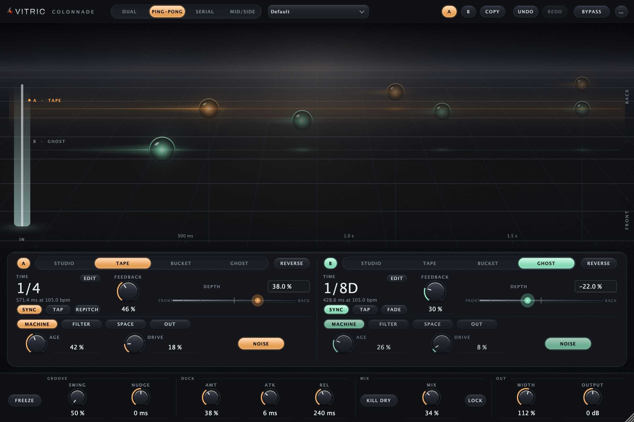Select Bucket machine for channel A

(x=181, y=263)
